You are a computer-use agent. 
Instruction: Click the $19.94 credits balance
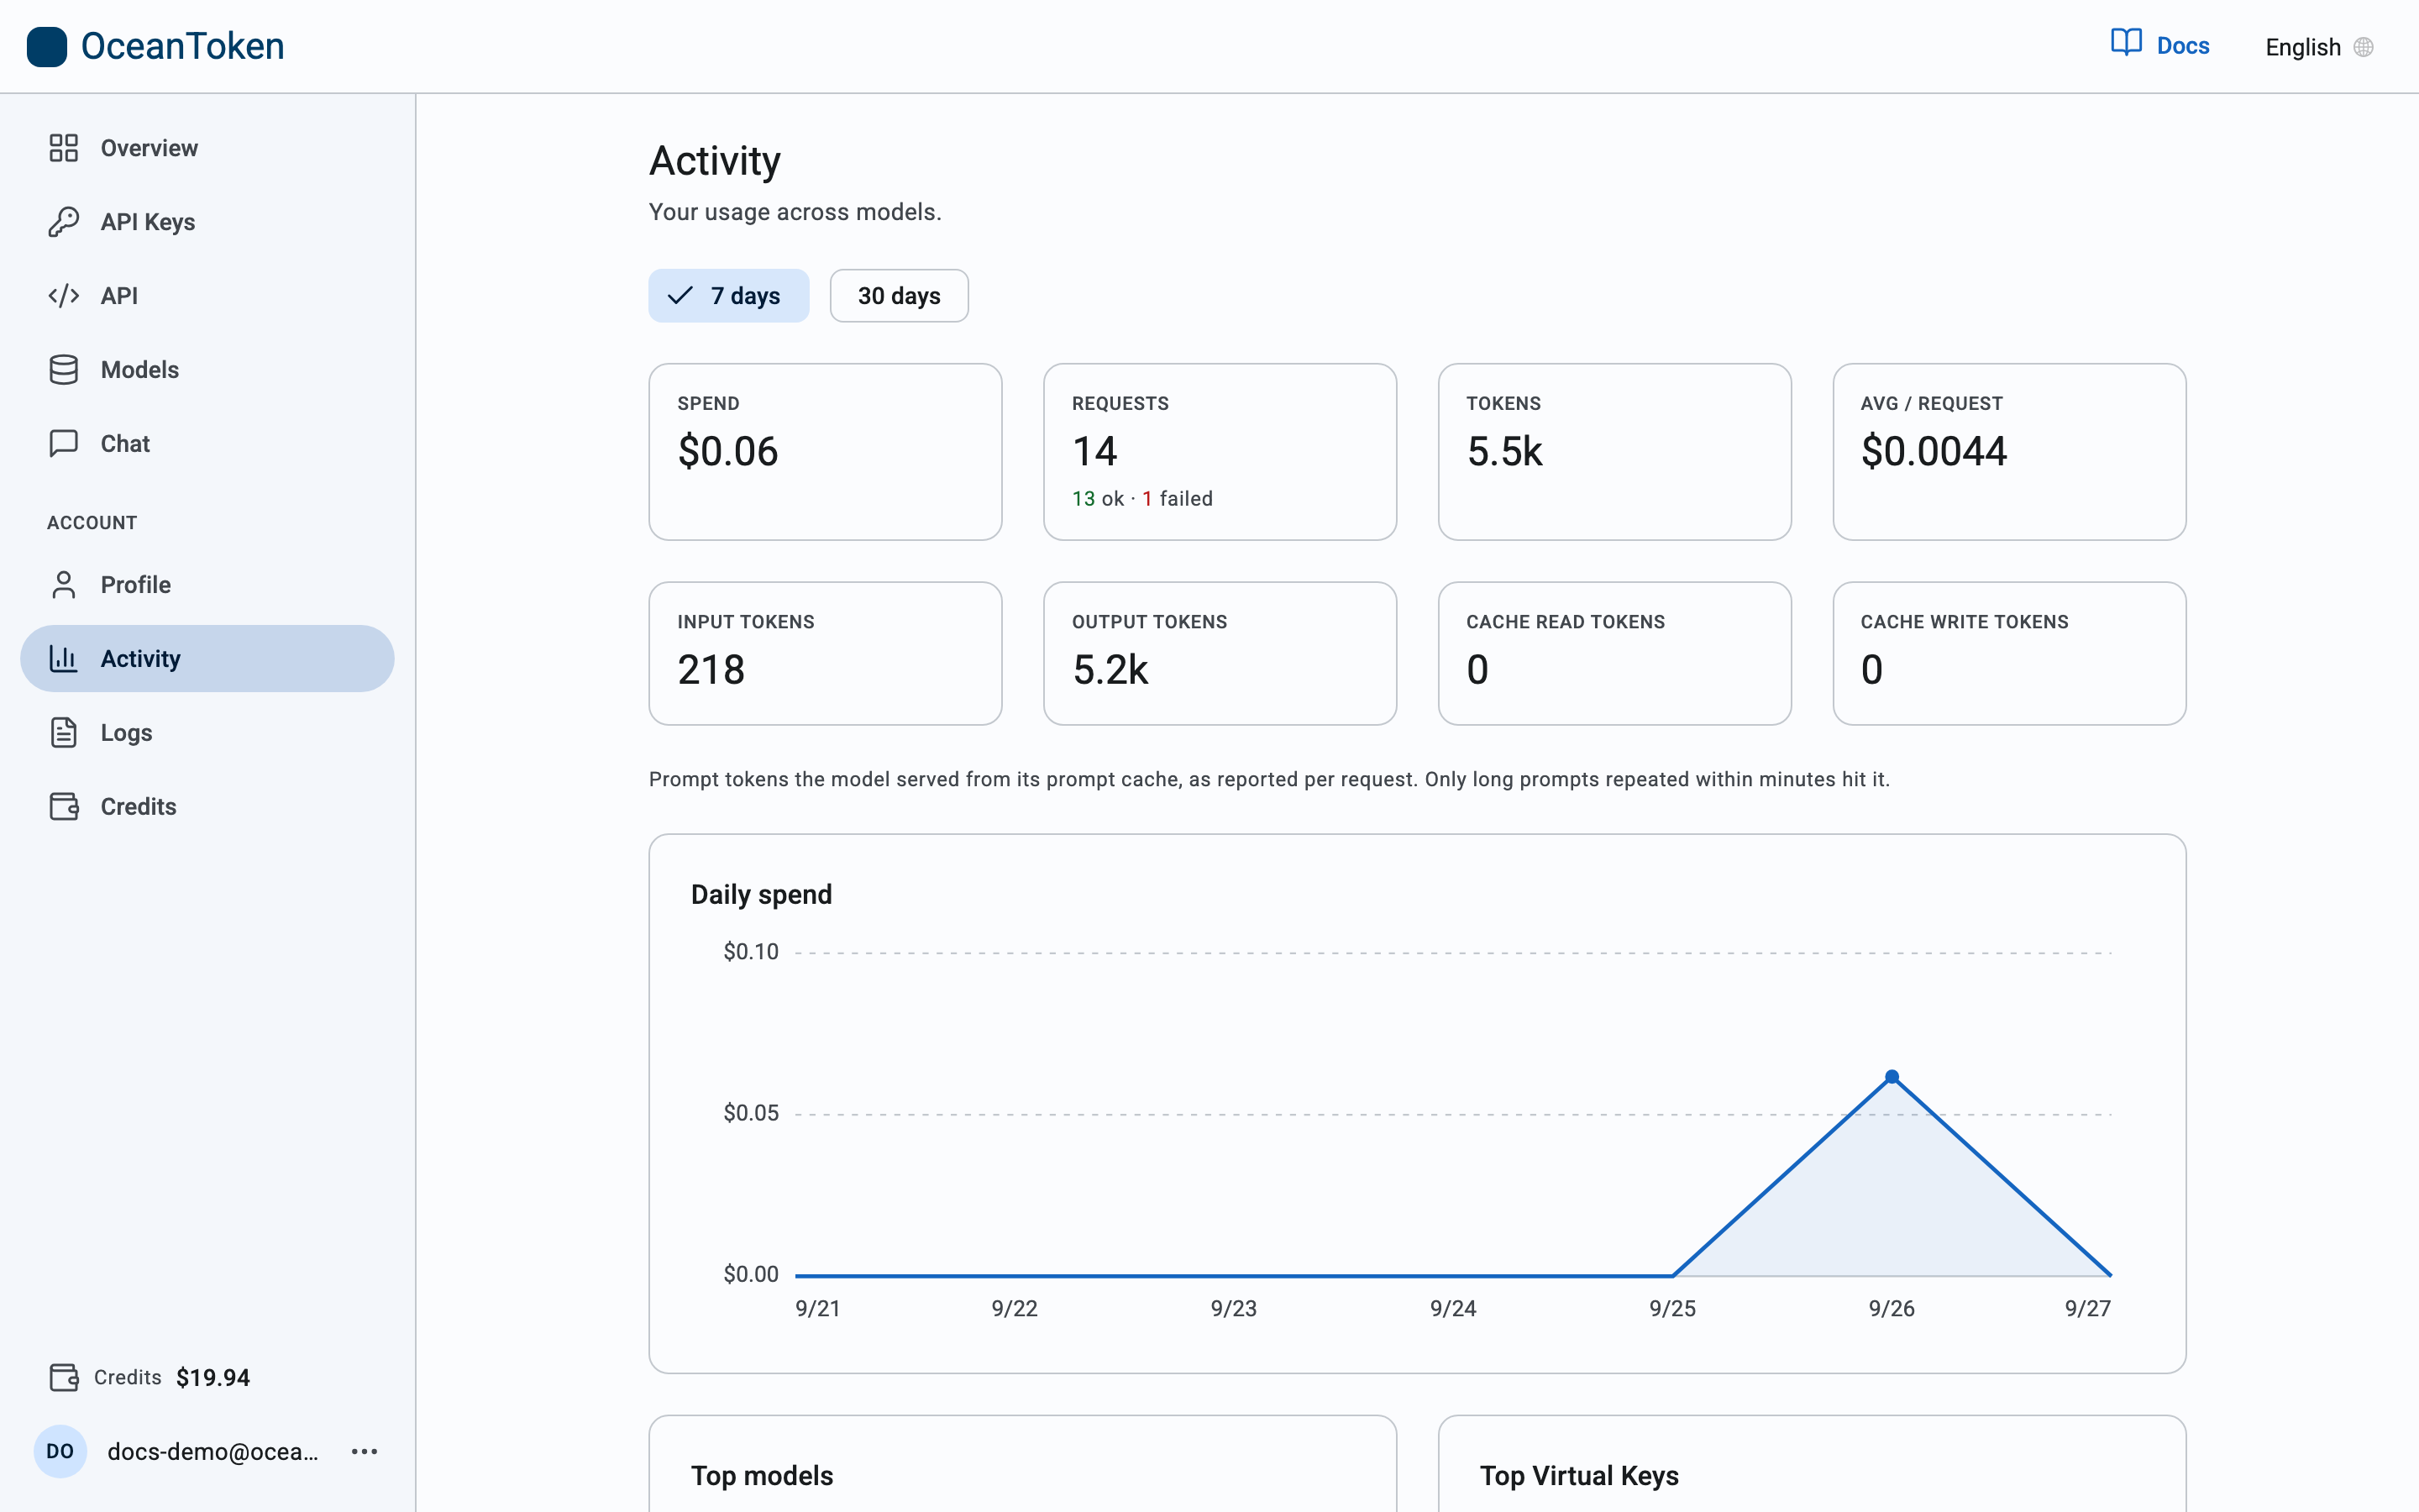pos(213,1377)
